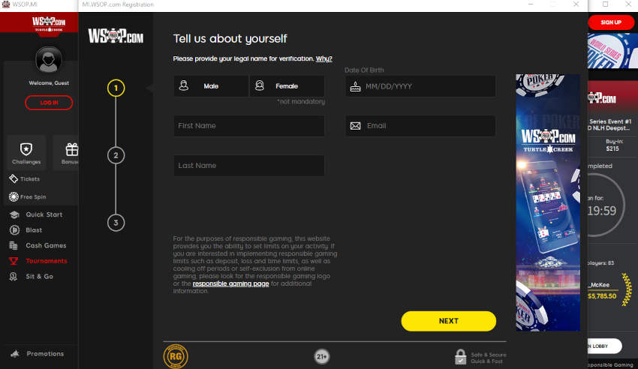
Task: Minimize the MI.WSOP.com Registration window
Action: [x=531, y=4]
